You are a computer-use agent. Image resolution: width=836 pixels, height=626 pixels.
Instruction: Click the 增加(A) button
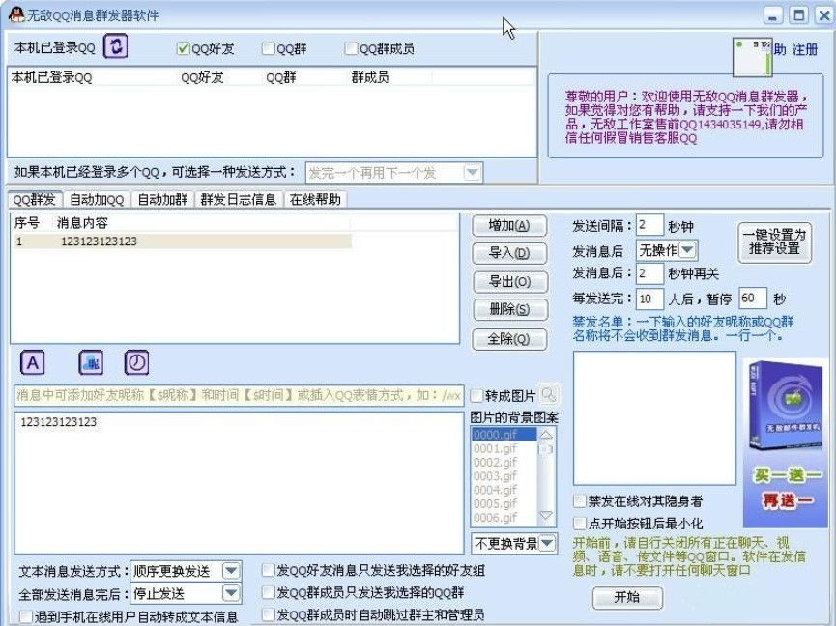click(509, 226)
